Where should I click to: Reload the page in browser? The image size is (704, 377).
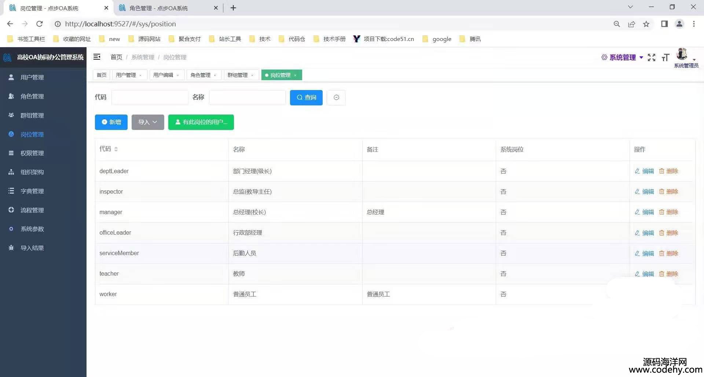40,24
